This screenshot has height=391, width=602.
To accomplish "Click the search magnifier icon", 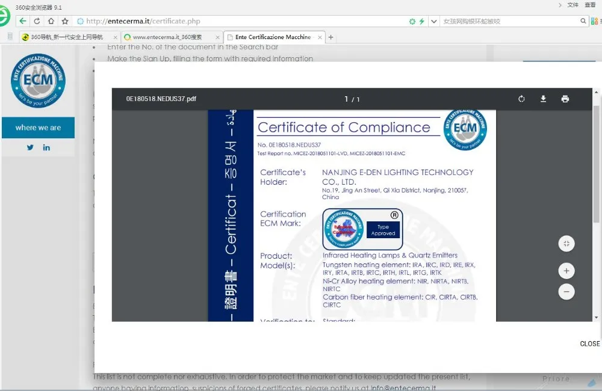I will click(583, 21).
